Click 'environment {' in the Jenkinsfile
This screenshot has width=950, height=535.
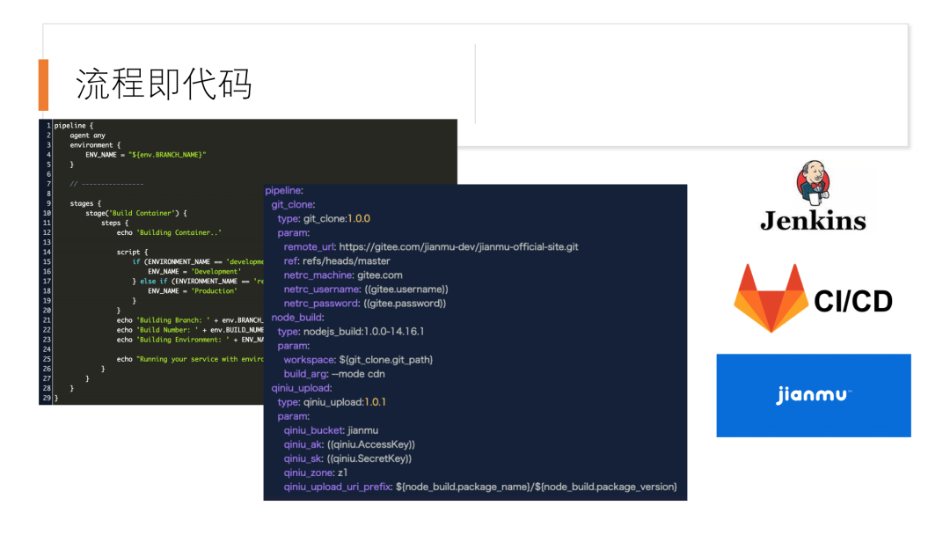[x=95, y=145]
